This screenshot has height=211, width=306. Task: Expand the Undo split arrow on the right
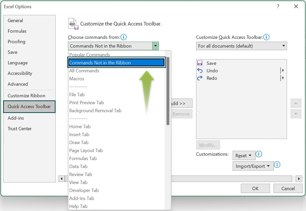pyautogui.click(x=282, y=70)
